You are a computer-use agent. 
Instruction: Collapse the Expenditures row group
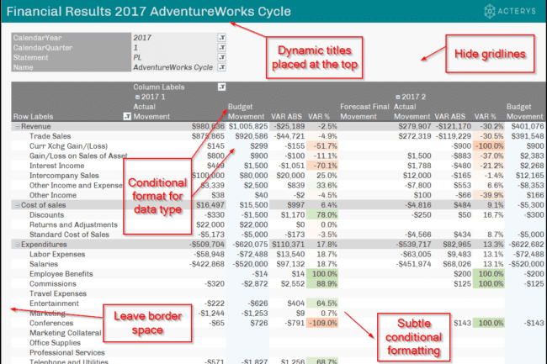click(17, 245)
